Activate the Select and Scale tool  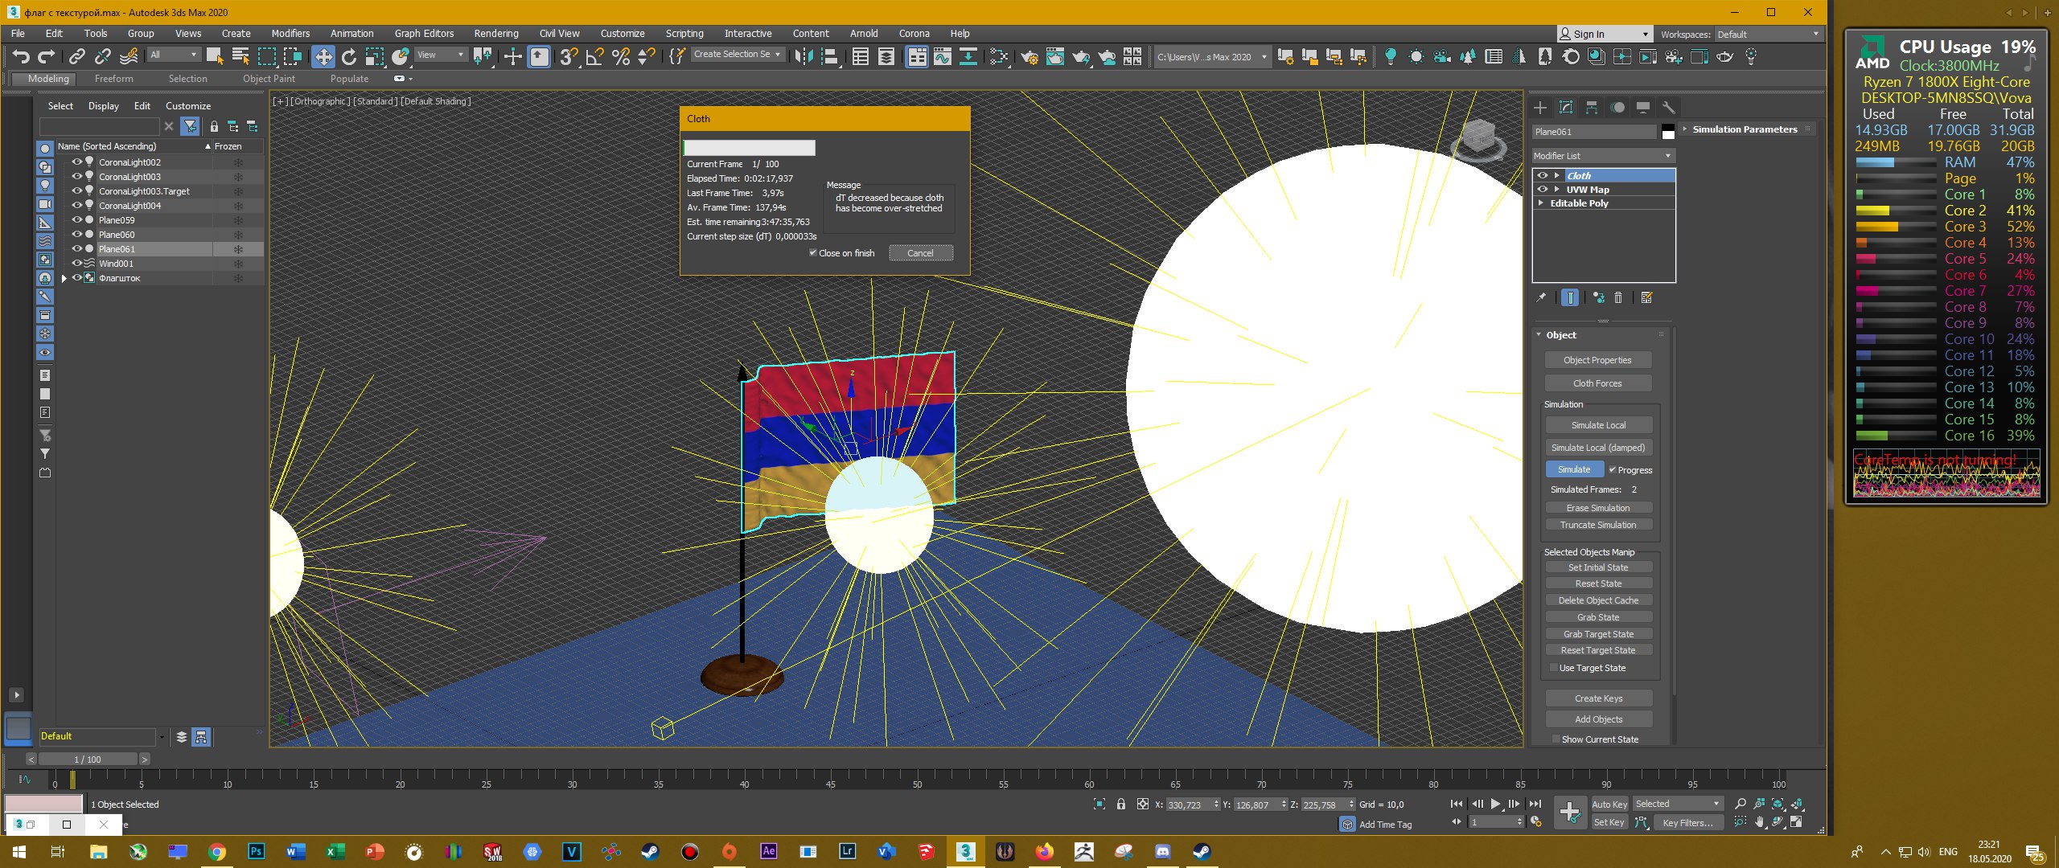click(375, 56)
